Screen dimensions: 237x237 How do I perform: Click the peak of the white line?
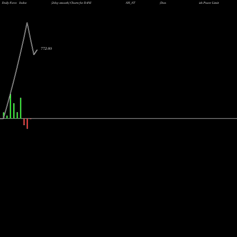click(27, 23)
